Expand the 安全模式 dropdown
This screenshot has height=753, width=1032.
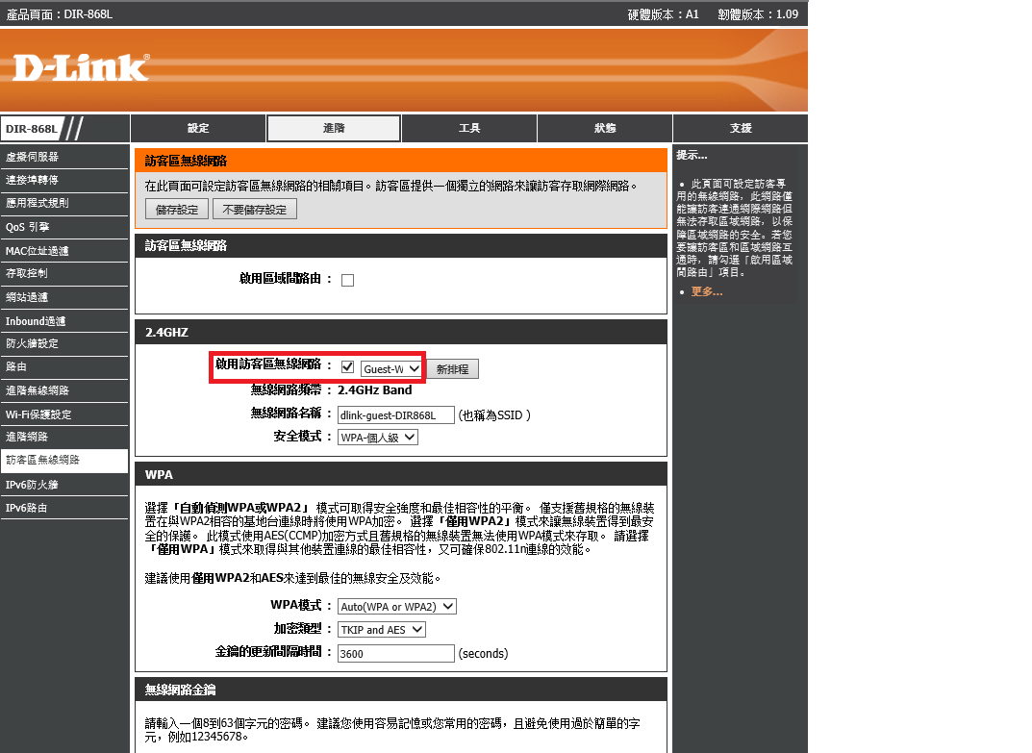(378, 438)
